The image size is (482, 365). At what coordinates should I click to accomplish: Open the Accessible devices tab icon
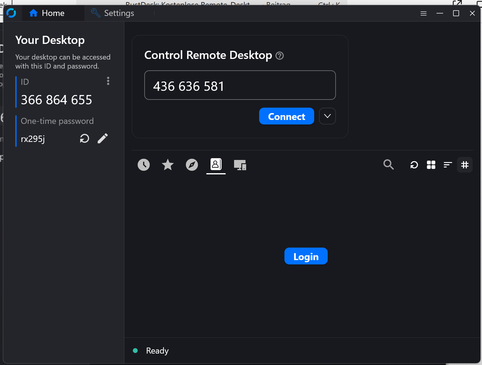[x=240, y=165]
